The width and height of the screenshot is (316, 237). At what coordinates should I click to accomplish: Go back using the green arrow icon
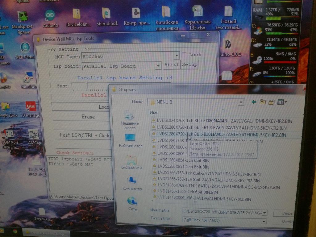pyautogui.click(x=254, y=102)
